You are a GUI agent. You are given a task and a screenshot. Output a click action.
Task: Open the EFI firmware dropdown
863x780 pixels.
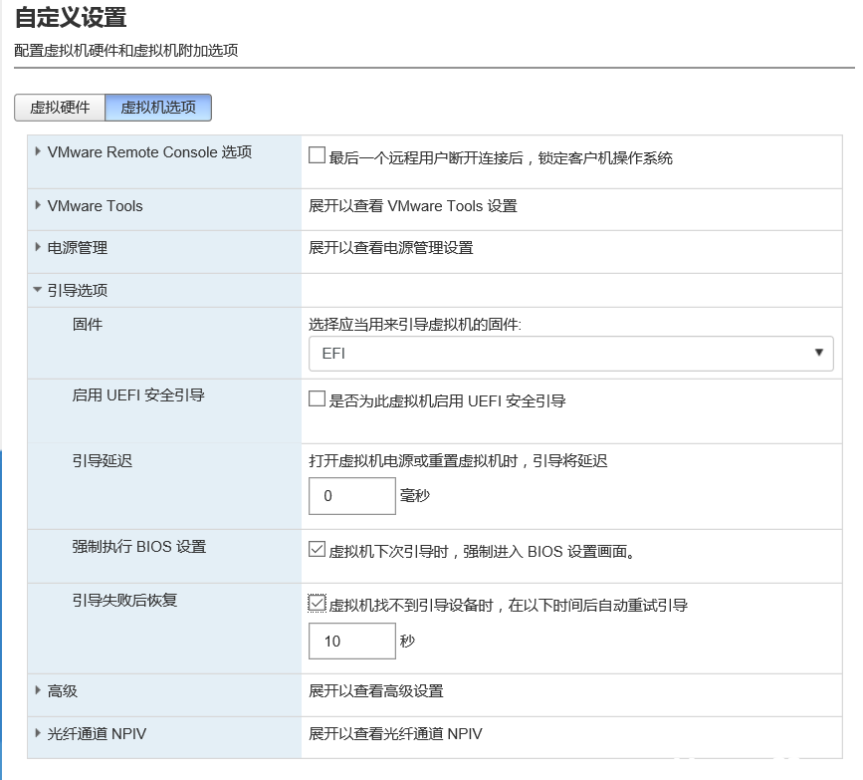[570, 353]
